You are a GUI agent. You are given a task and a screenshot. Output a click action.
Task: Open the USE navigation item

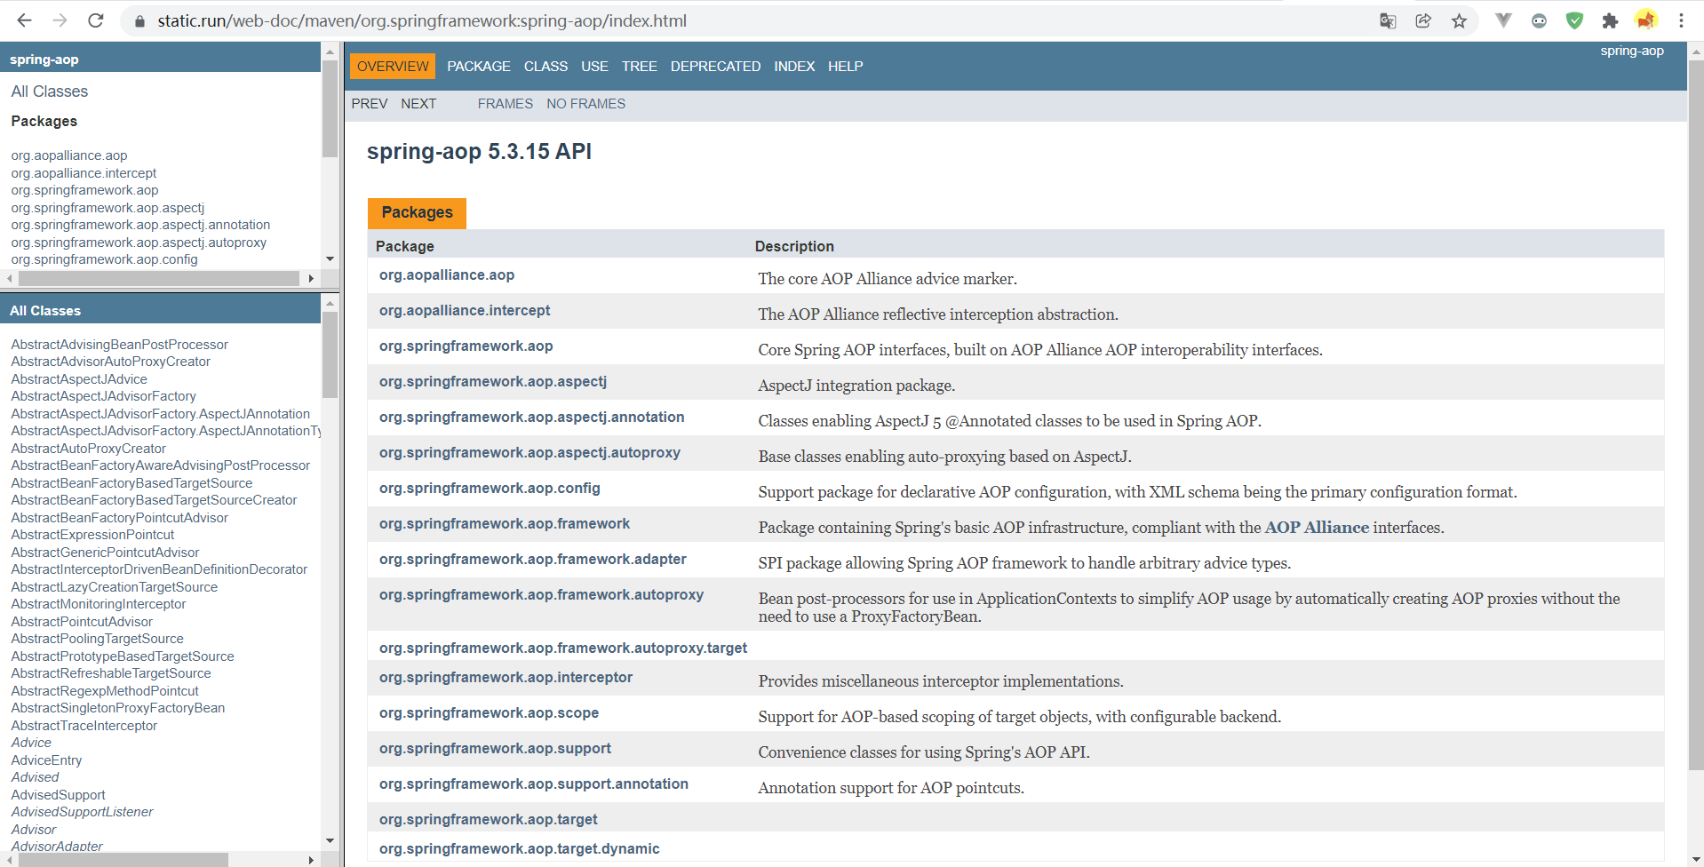point(594,66)
